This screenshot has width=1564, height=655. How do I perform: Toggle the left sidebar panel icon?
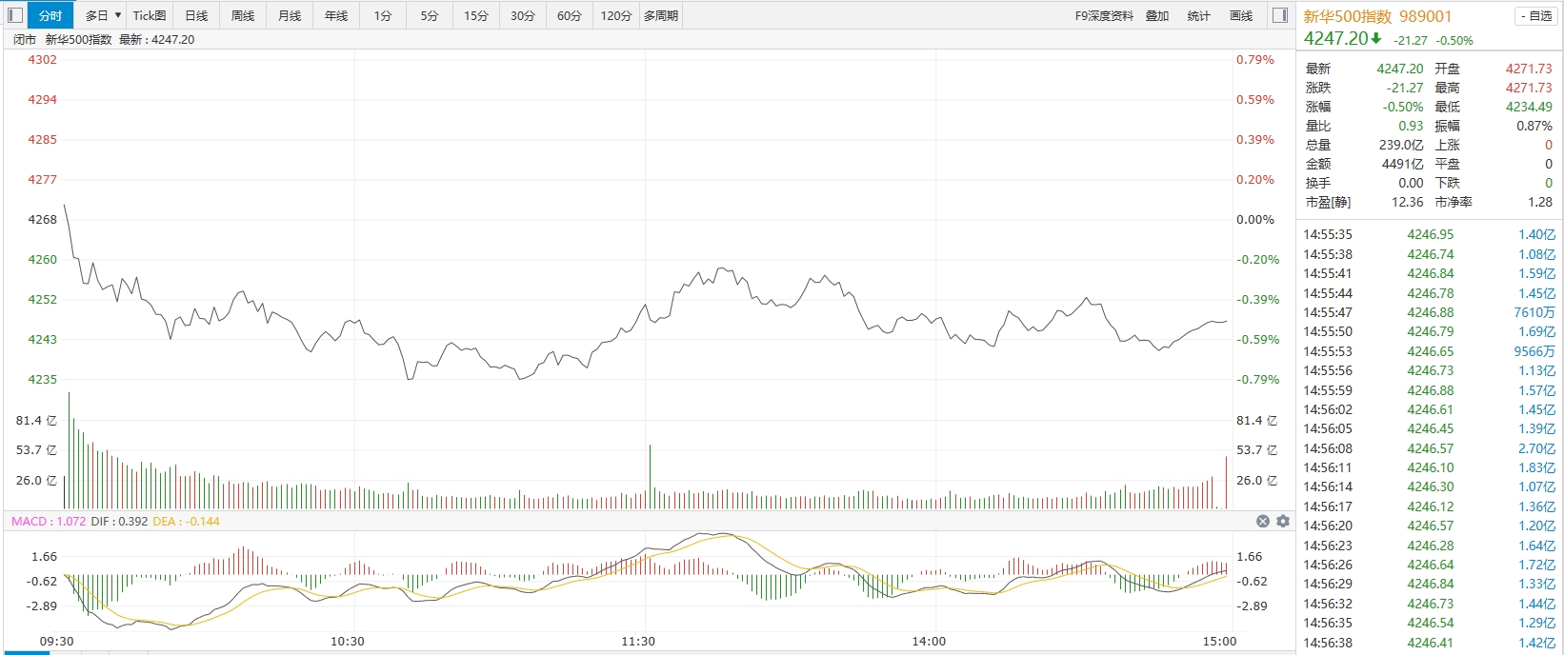(x=14, y=15)
